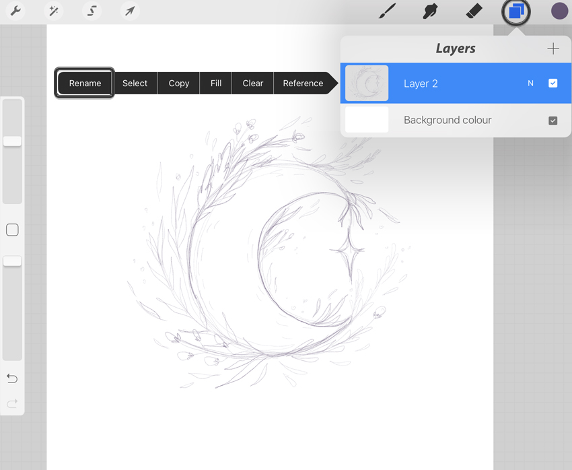Image resolution: width=572 pixels, height=470 pixels.
Task: Expand the Background colour layer settings
Action: click(x=448, y=120)
